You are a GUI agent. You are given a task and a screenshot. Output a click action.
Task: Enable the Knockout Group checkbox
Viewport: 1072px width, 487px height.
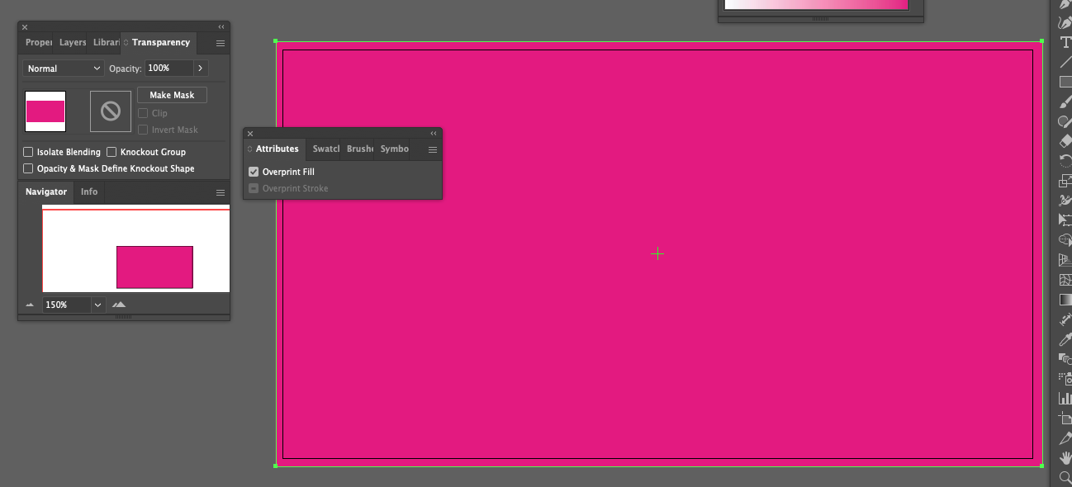pyautogui.click(x=111, y=152)
